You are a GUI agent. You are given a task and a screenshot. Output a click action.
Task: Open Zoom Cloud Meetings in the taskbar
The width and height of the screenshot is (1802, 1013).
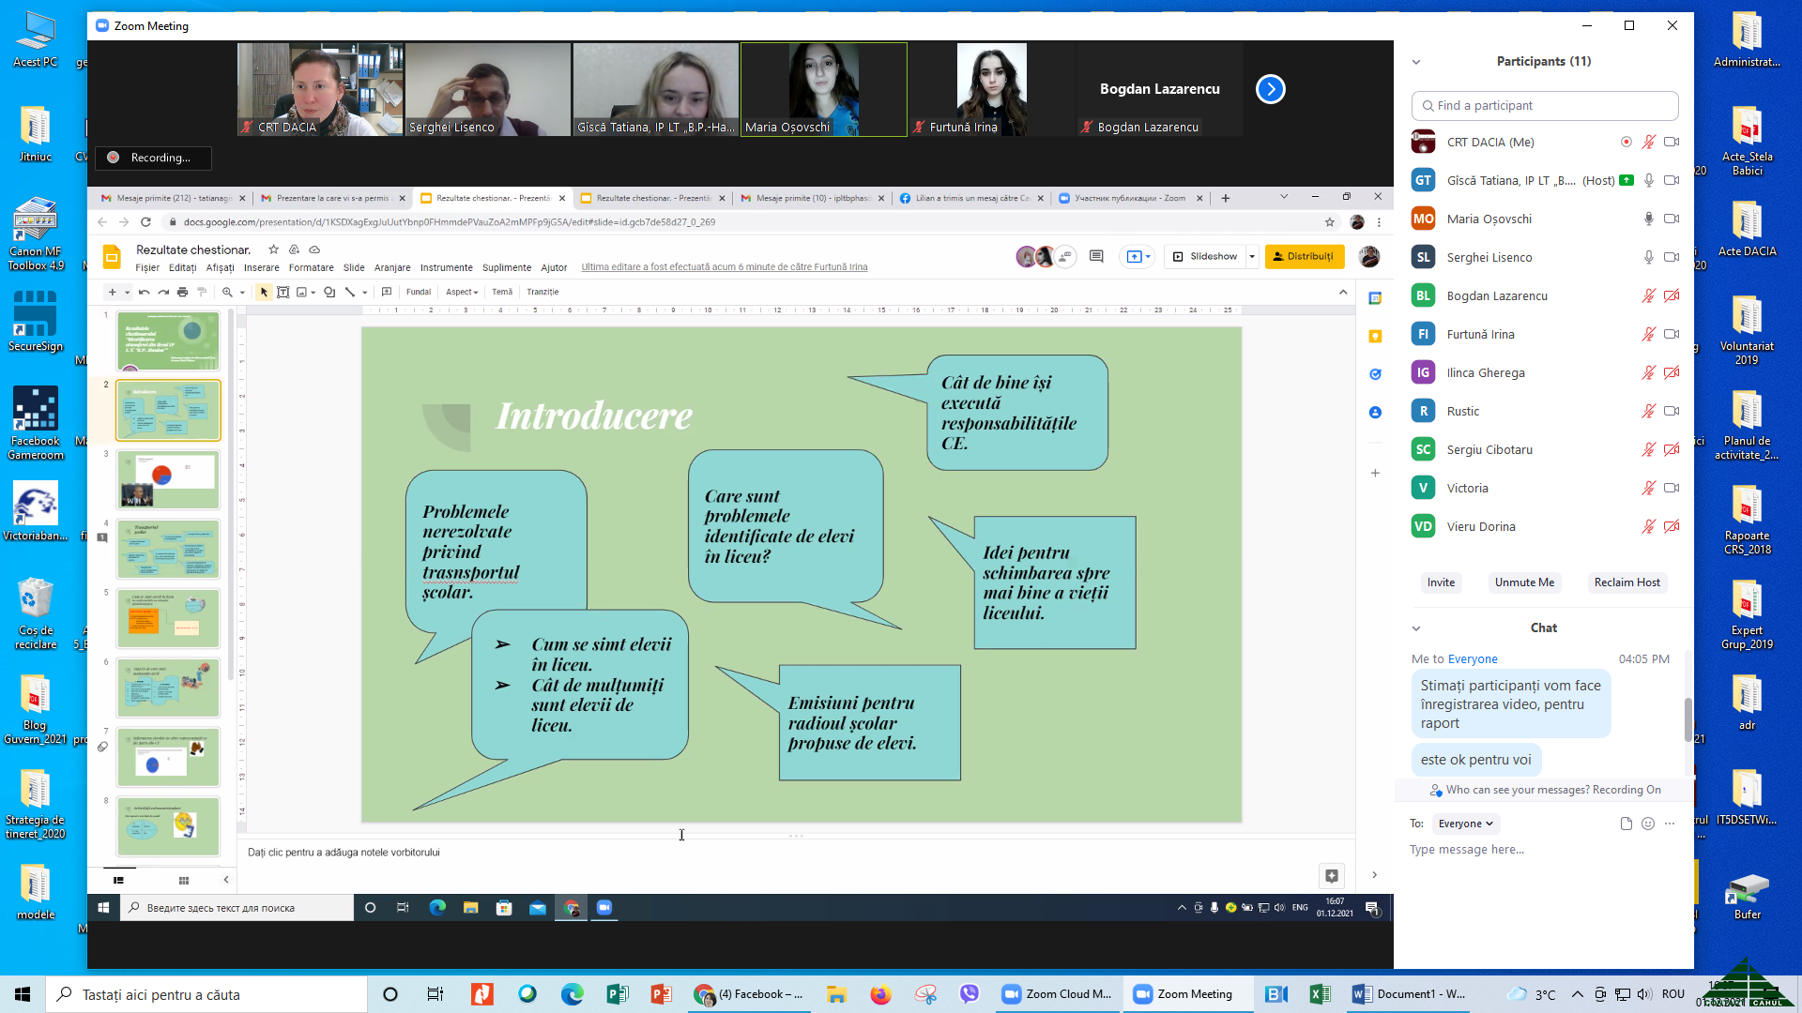point(1057,994)
